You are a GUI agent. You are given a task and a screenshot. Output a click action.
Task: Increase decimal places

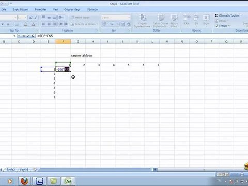point(123,24)
